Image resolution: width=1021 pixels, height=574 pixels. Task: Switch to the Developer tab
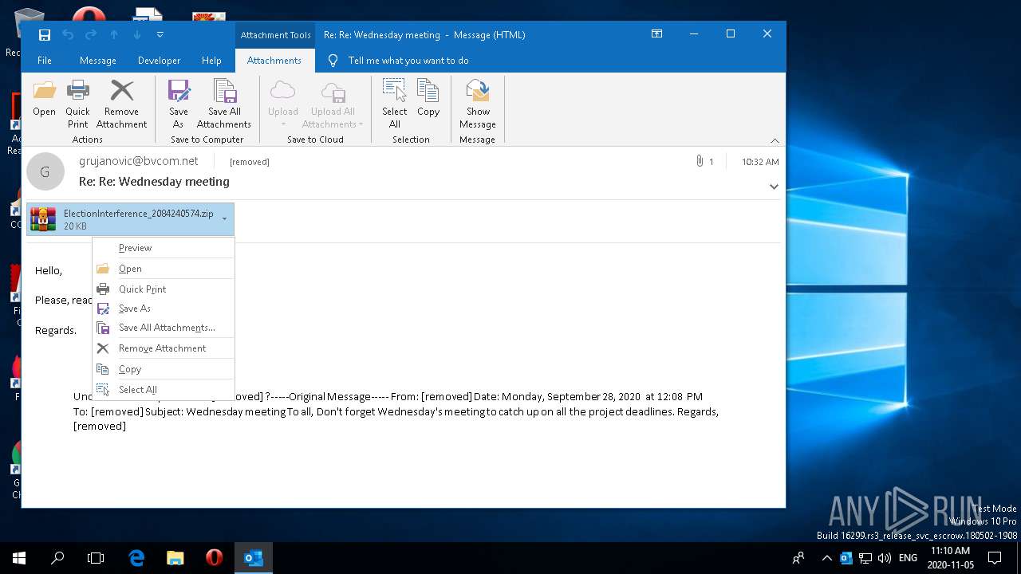point(159,61)
